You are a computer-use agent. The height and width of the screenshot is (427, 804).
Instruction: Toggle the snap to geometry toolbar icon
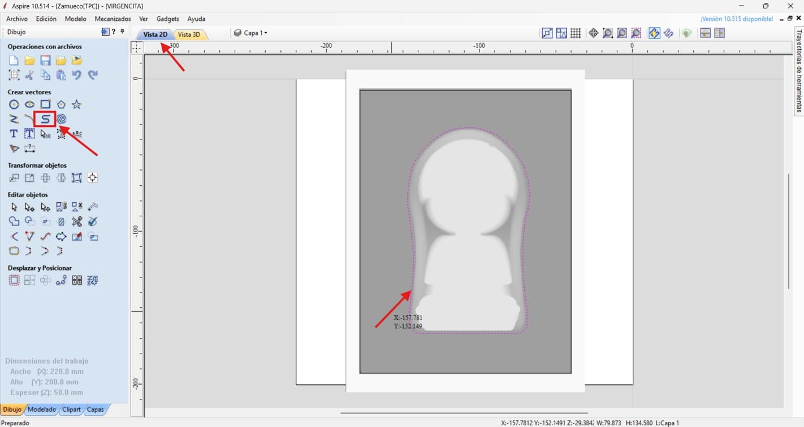click(x=547, y=33)
